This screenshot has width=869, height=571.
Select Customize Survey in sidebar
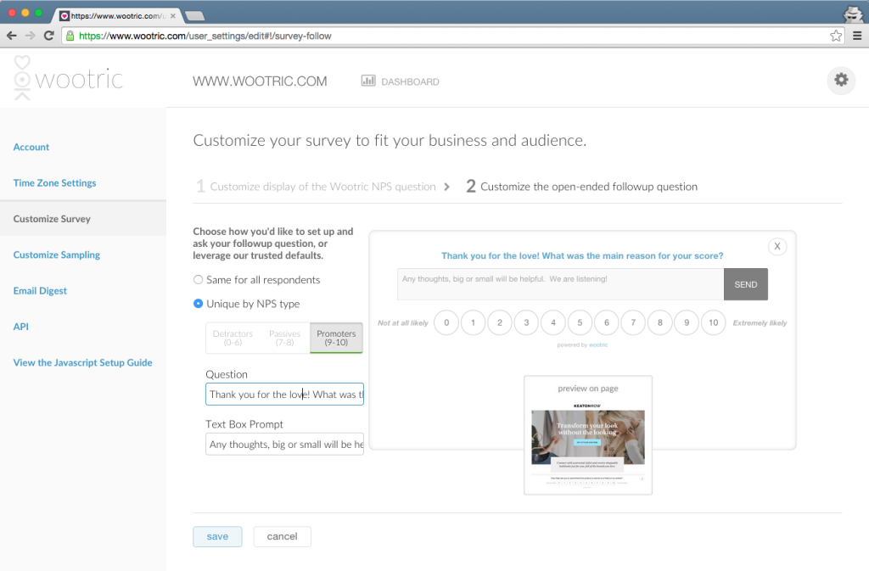83,219
